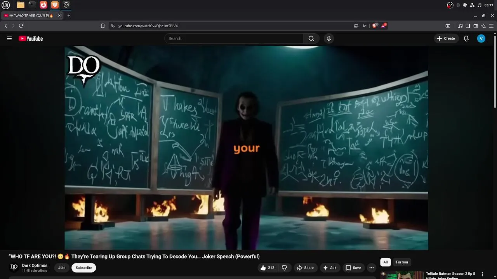
Task: Click the install/cast screen icon in address bar
Action: (x=356, y=26)
